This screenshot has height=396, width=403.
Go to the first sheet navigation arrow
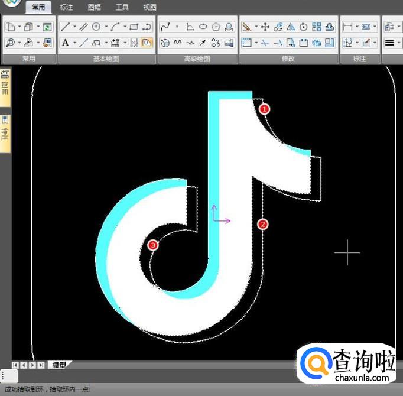tap(15, 365)
